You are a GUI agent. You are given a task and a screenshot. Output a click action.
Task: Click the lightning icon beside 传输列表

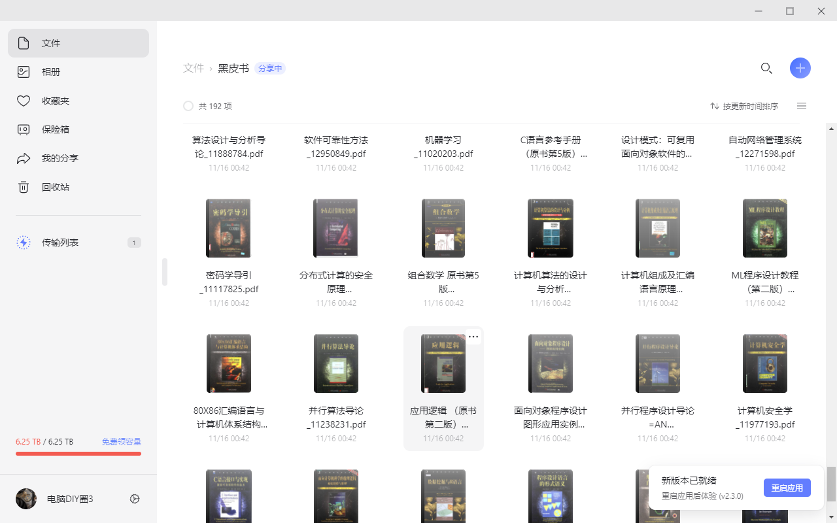click(24, 243)
